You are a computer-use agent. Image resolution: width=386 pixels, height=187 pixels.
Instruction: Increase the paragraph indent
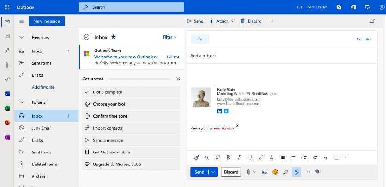(314, 158)
